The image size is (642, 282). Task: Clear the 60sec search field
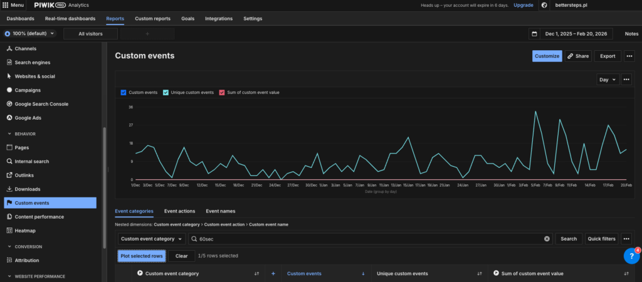coord(547,239)
